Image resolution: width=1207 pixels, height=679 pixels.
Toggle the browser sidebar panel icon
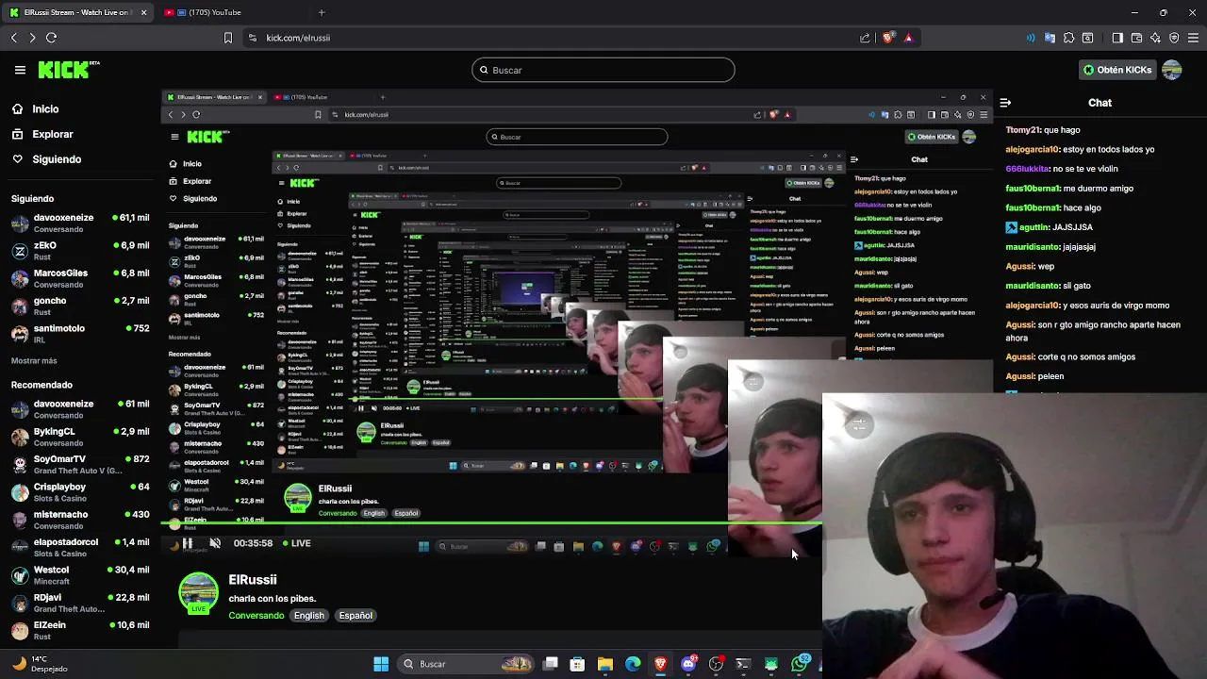[1117, 38]
